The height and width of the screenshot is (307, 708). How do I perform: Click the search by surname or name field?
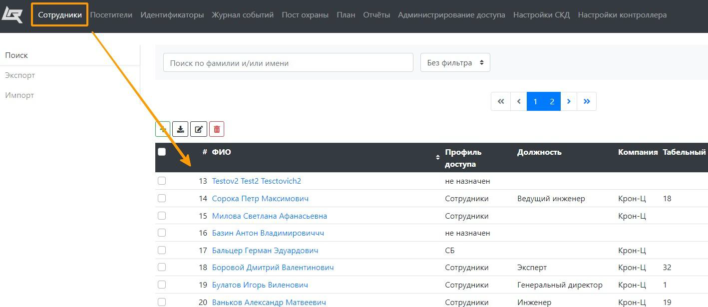[288, 63]
